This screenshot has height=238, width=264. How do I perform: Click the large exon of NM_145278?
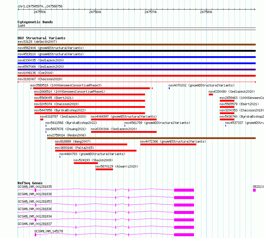point(184,235)
